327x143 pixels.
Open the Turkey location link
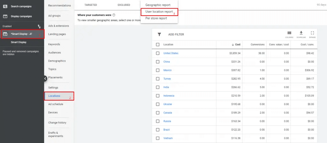[x=167, y=79]
